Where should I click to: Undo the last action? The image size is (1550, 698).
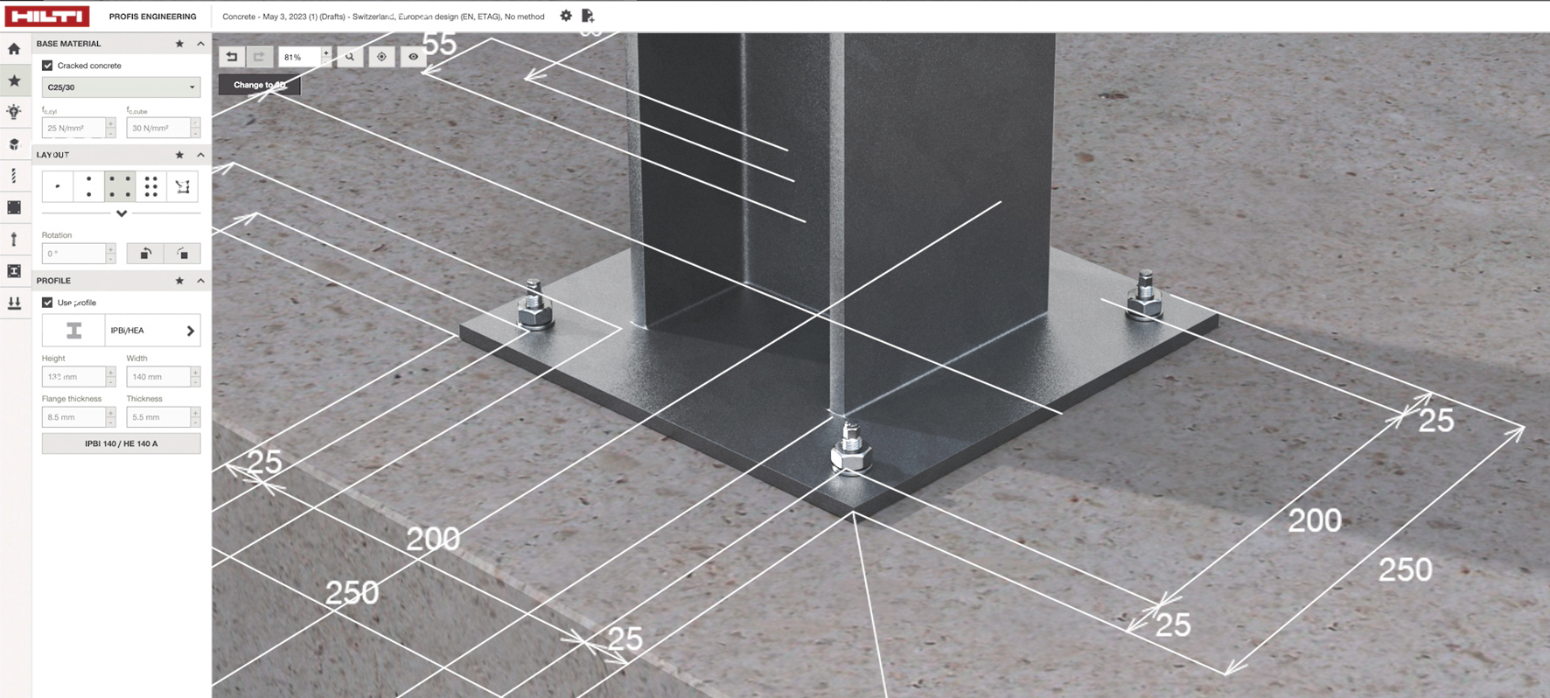[232, 57]
